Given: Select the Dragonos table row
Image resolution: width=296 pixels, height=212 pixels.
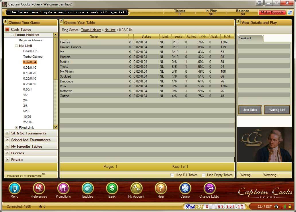Looking at the screenshot, I should [x=147, y=81].
